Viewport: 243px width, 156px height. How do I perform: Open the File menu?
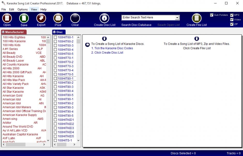click(4, 9)
